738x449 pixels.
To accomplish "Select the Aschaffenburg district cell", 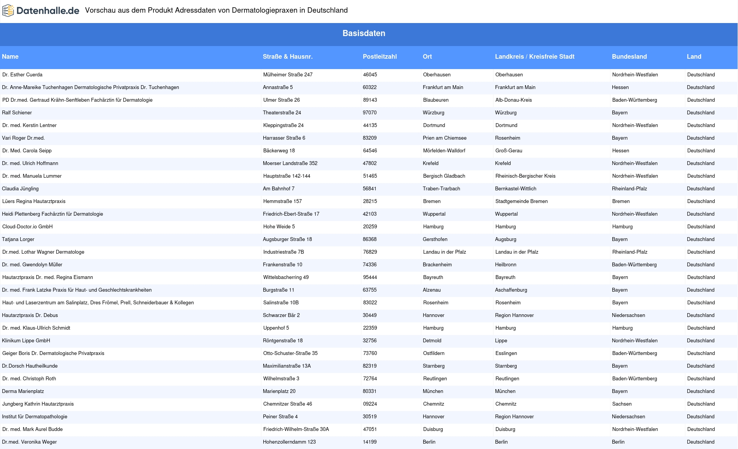I will [x=511, y=290].
